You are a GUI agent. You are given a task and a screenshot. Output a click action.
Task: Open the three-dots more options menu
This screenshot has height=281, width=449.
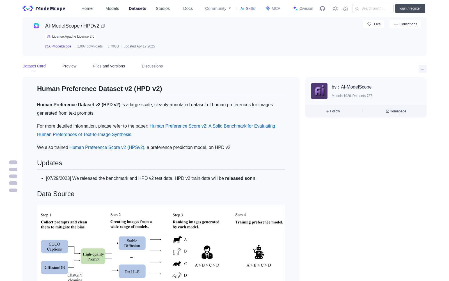tap(423, 69)
